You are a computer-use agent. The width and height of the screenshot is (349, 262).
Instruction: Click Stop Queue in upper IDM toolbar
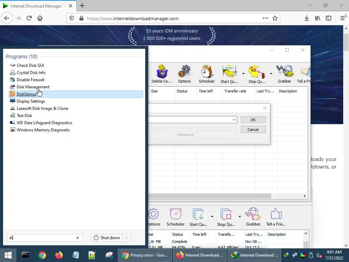click(257, 74)
